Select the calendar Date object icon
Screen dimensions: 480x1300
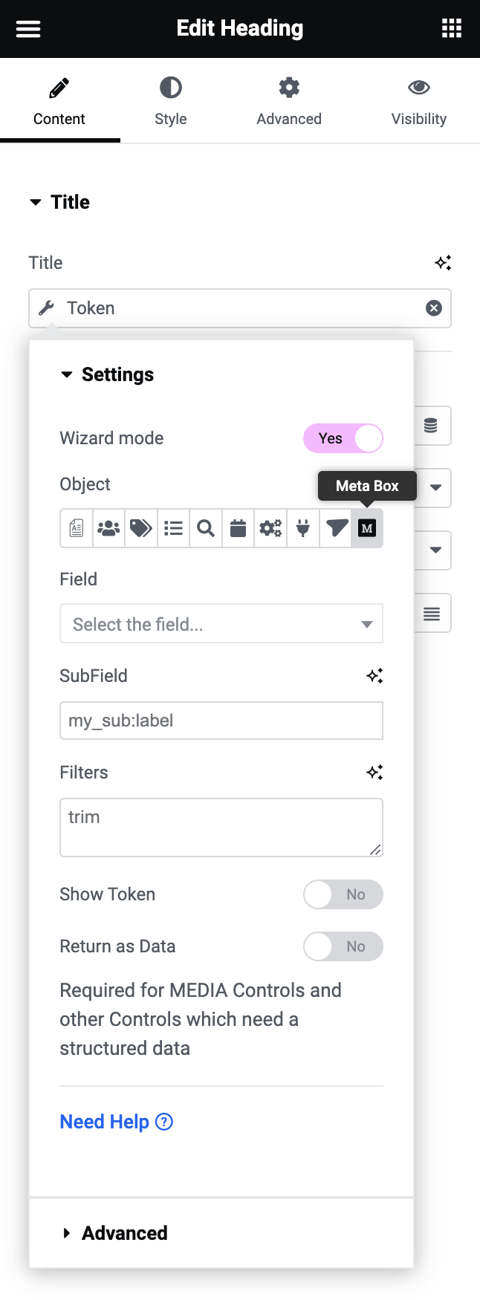click(238, 528)
